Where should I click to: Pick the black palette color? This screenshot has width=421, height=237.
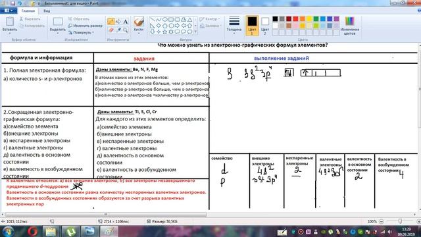(x=275, y=19)
